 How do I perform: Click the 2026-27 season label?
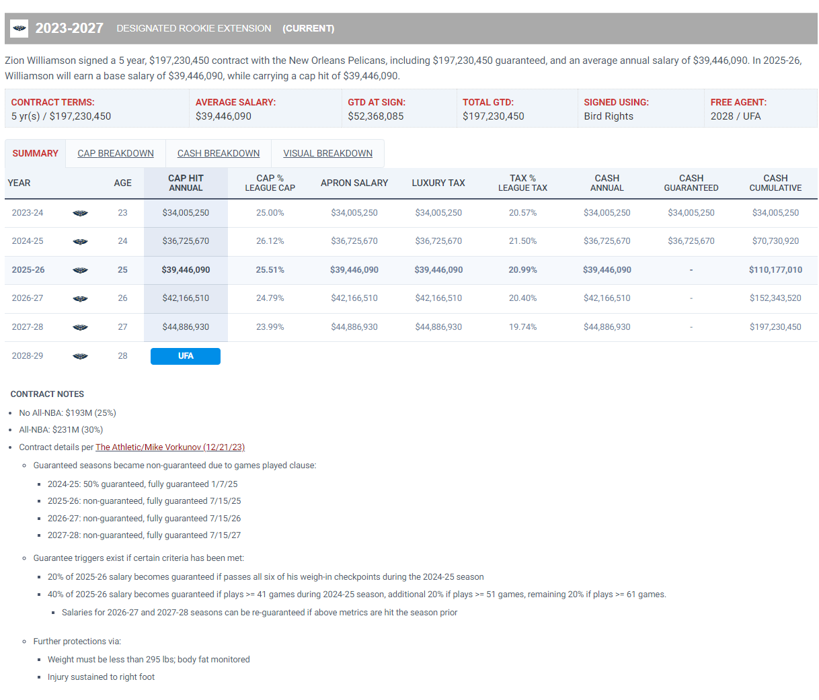click(28, 298)
